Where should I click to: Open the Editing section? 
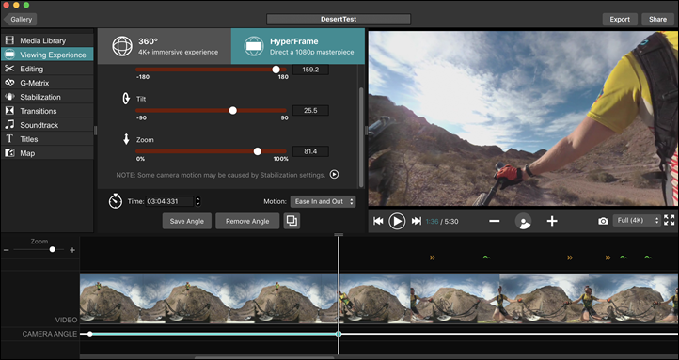(x=47, y=69)
